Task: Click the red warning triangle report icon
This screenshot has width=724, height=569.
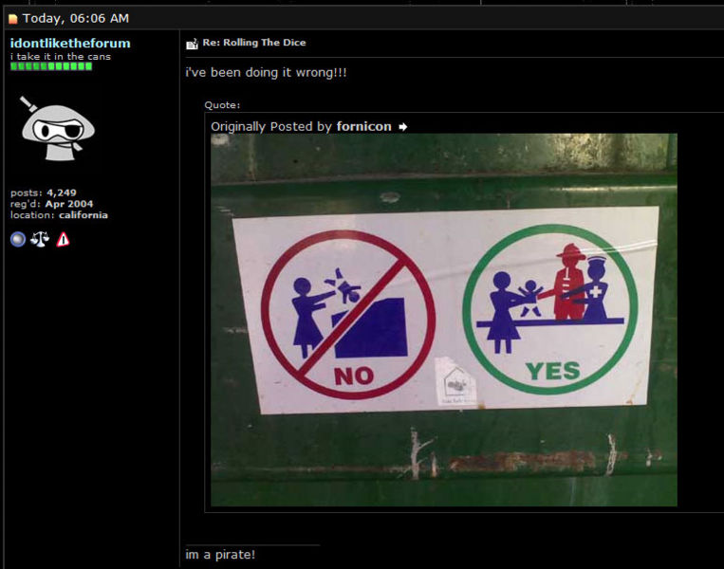Action: click(x=63, y=240)
